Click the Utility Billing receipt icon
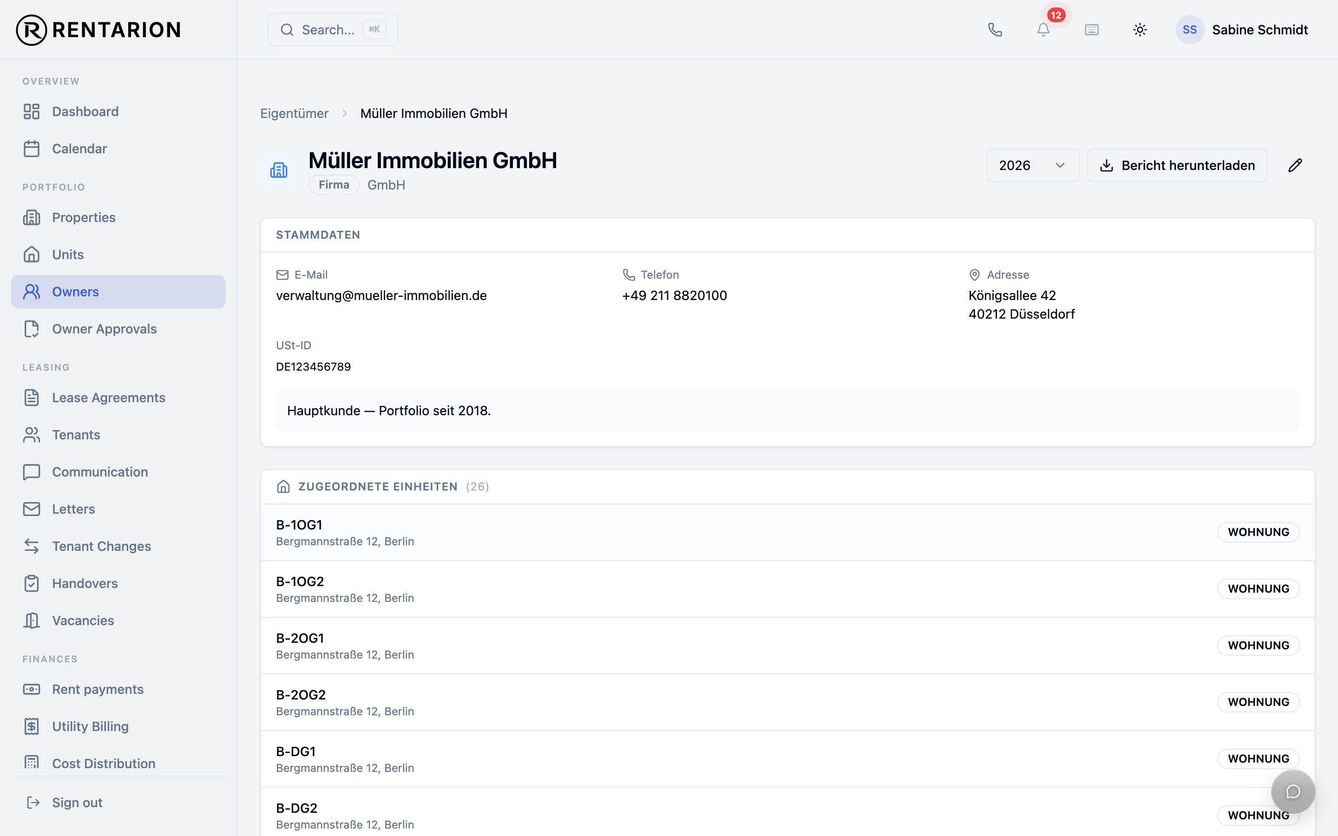Image resolution: width=1338 pixels, height=836 pixels. click(x=32, y=726)
